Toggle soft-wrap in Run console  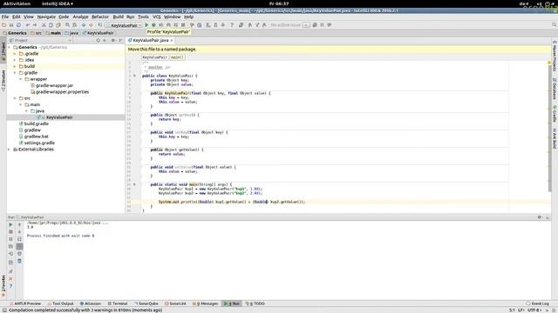click(19, 239)
